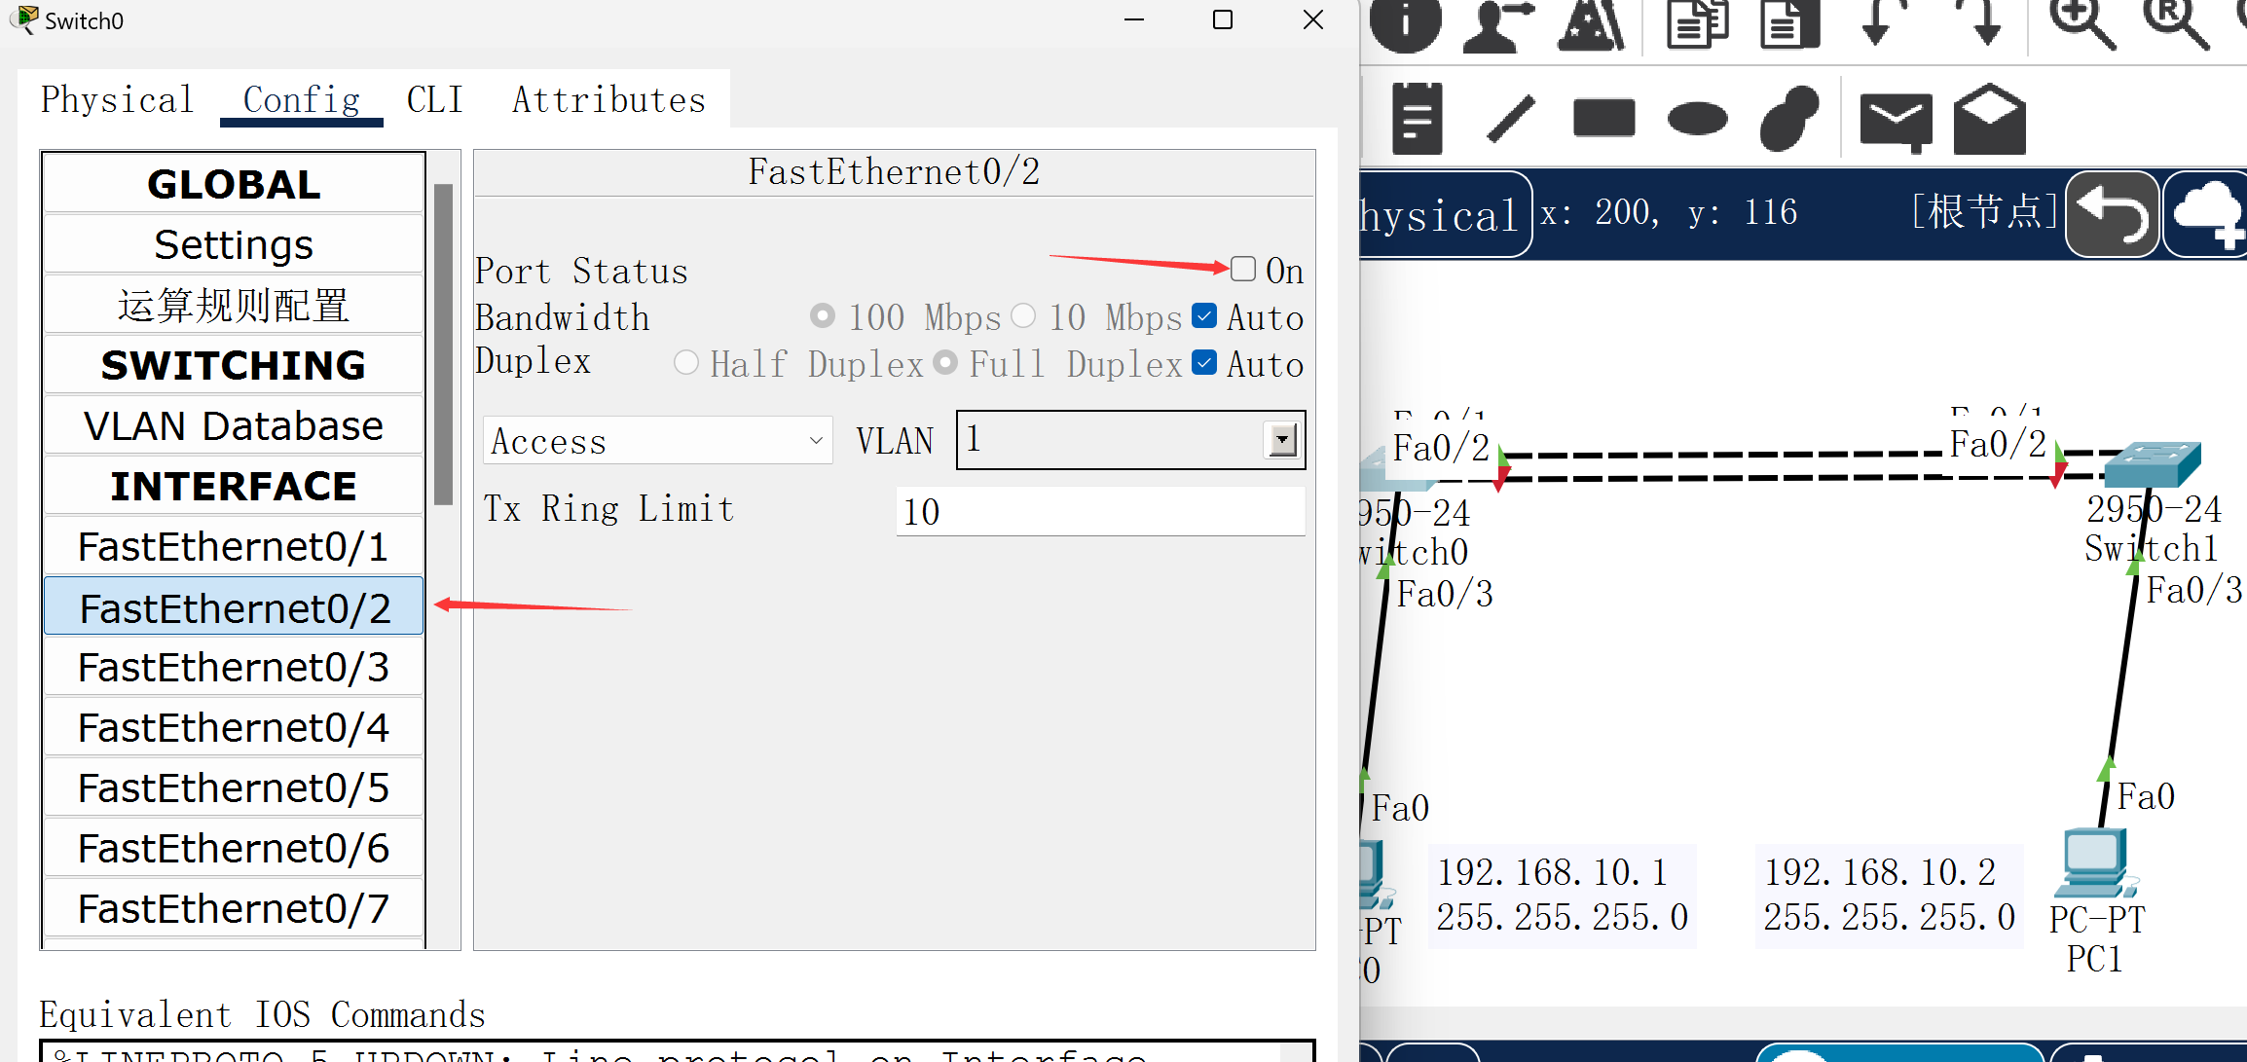This screenshot has width=2247, height=1062.
Task: Click the Activity Wizard hat icon
Action: 1591,23
